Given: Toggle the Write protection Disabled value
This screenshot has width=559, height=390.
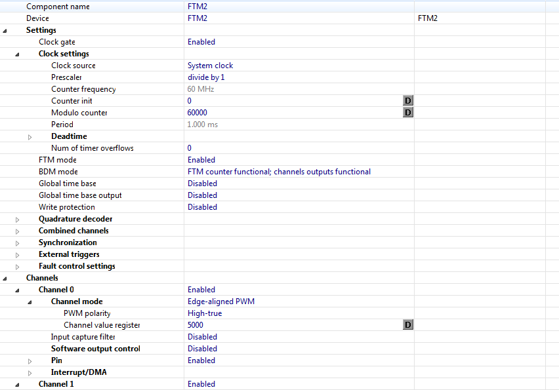Looking at the screenshot, I should [x=202, y=207].
